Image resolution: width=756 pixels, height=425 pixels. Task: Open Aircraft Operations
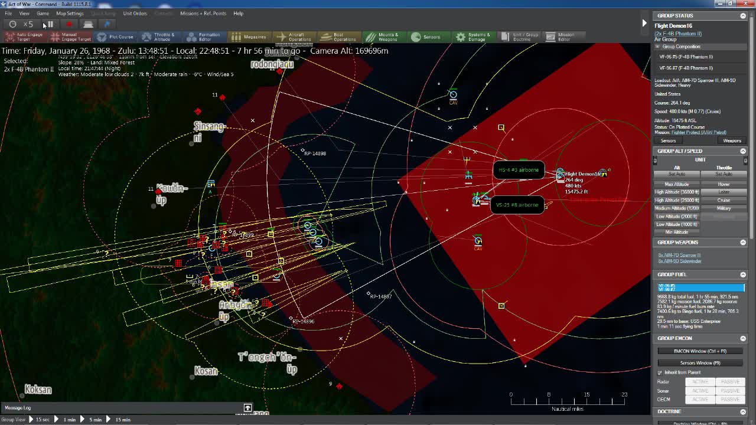tap(294, 37)
